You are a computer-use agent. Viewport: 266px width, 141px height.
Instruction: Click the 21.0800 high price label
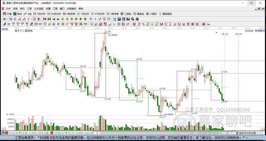pos(113,35)
